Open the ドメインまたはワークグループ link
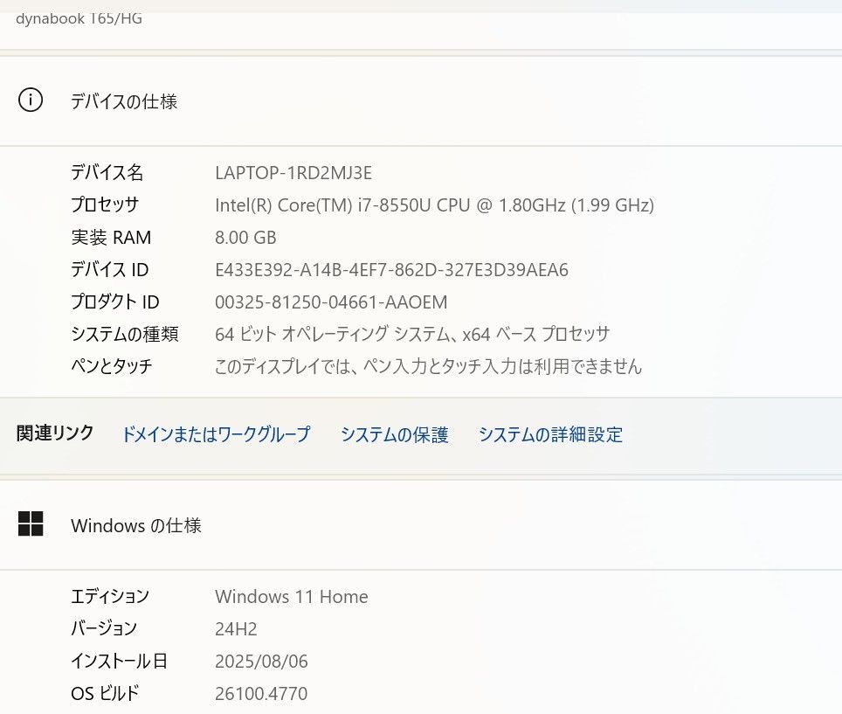 [216, 434]
